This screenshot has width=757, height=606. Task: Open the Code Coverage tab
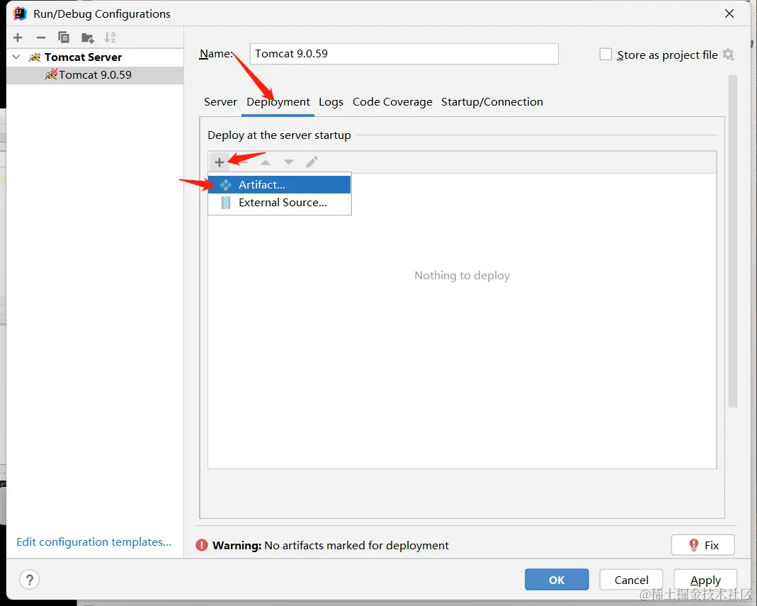[x=392, y=102]
